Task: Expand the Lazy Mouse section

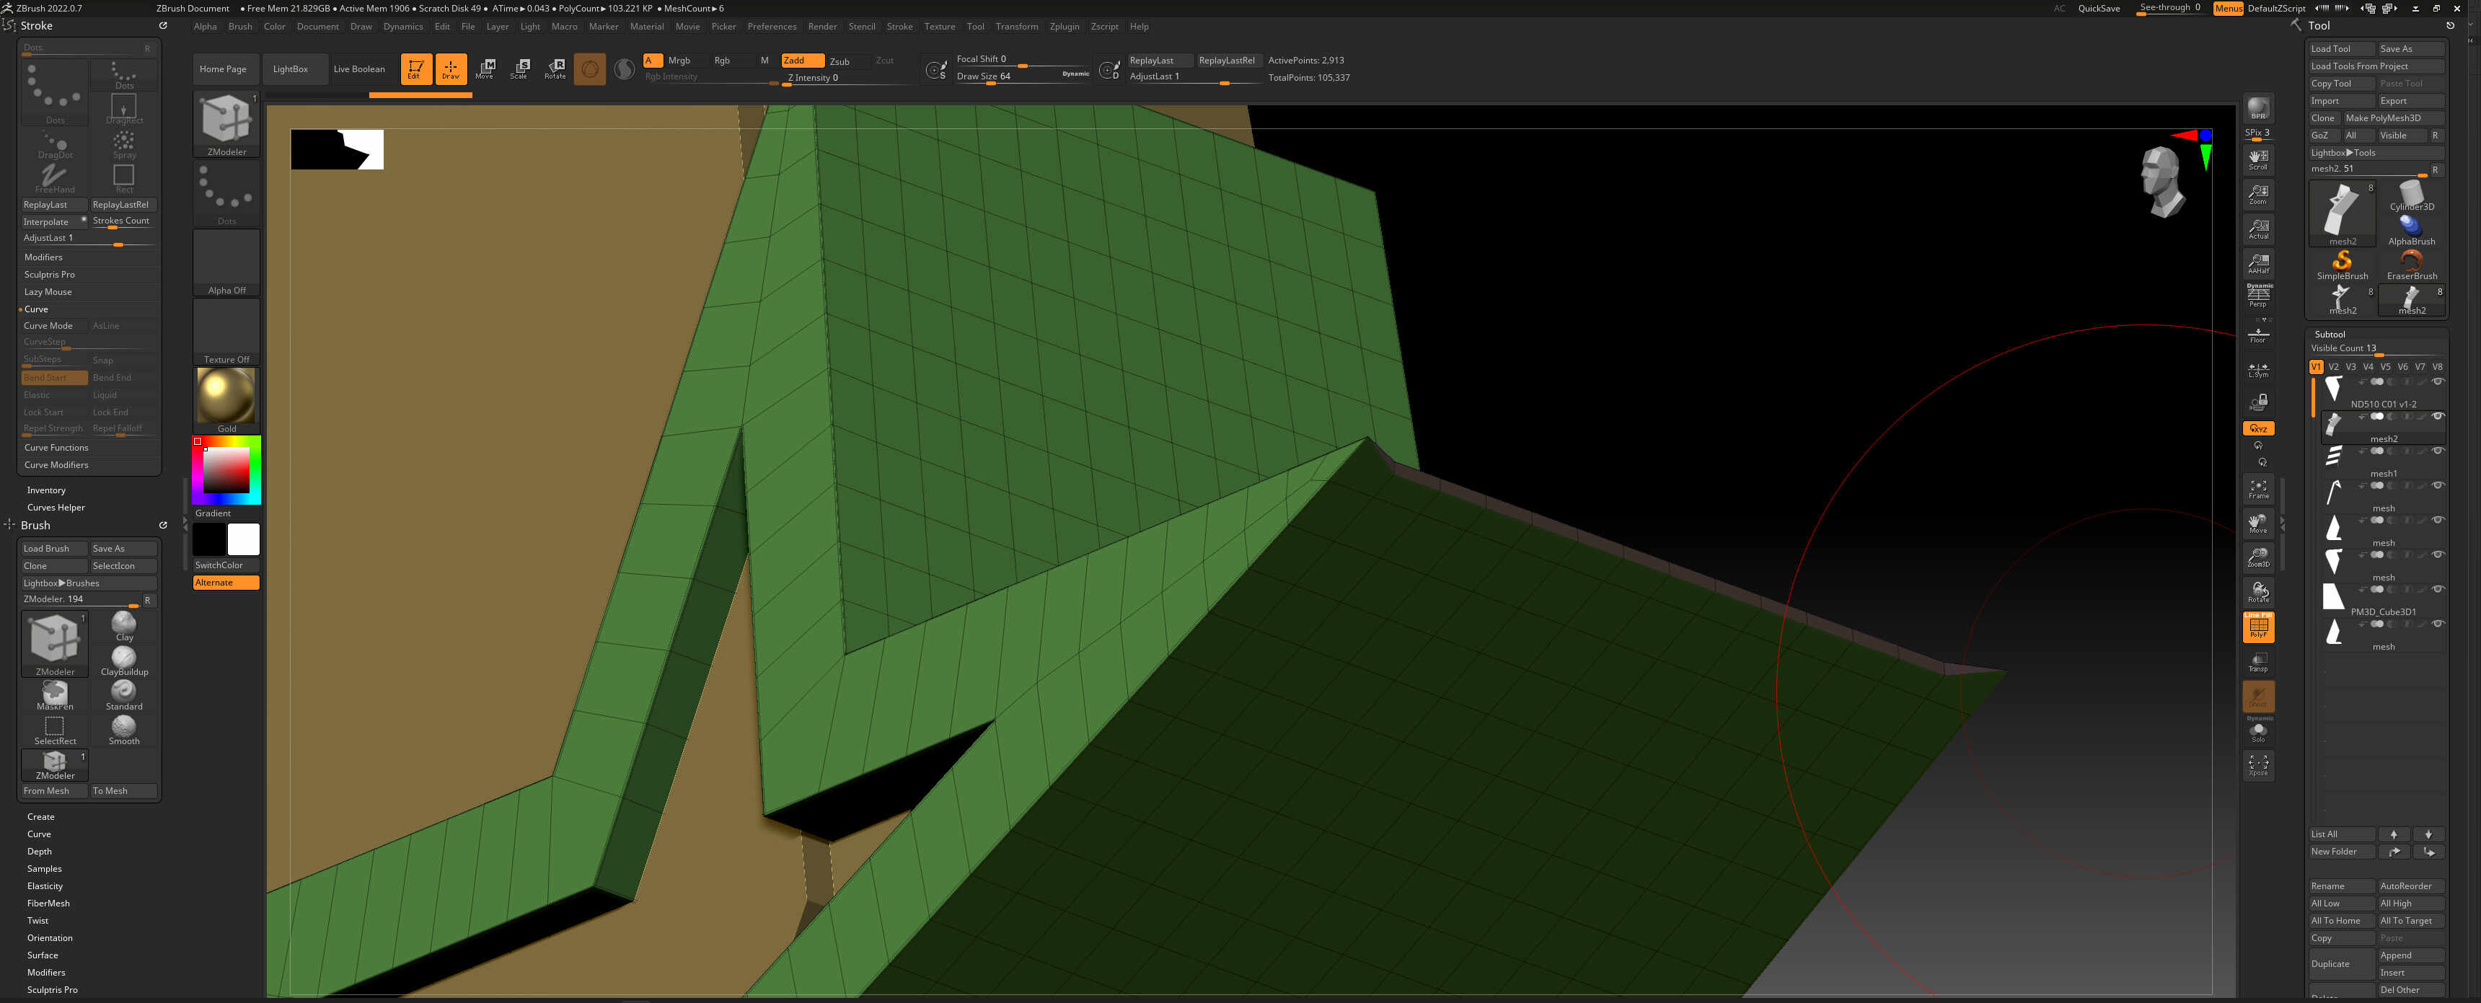Action: coord(48,291)
